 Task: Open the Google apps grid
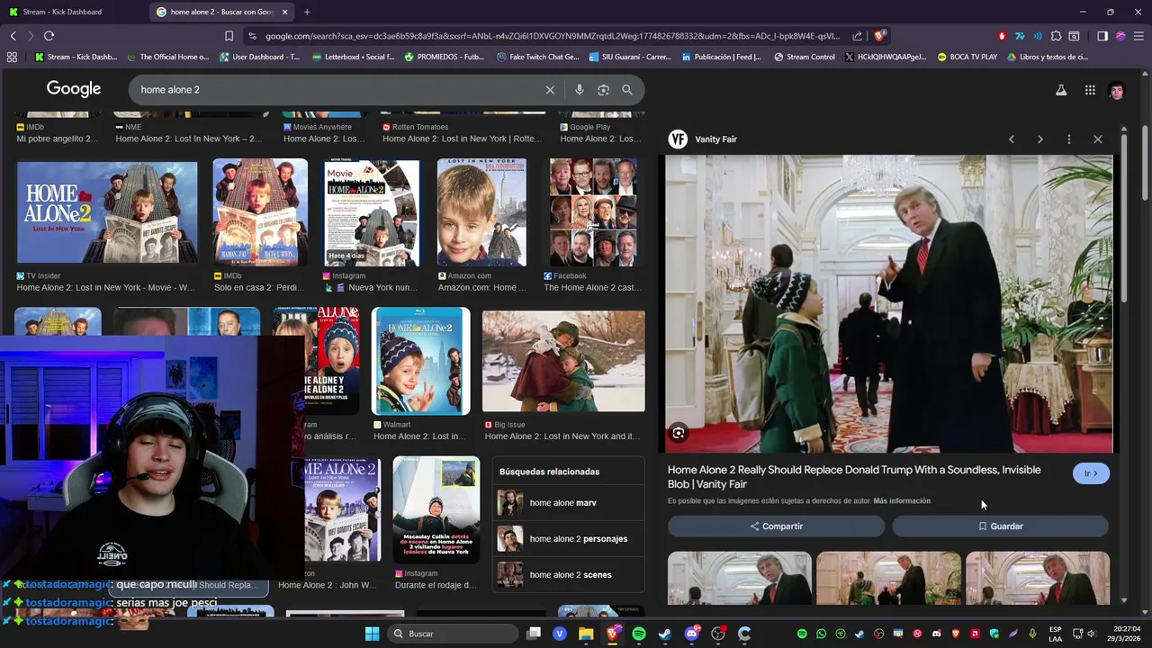coord(1090,90)
